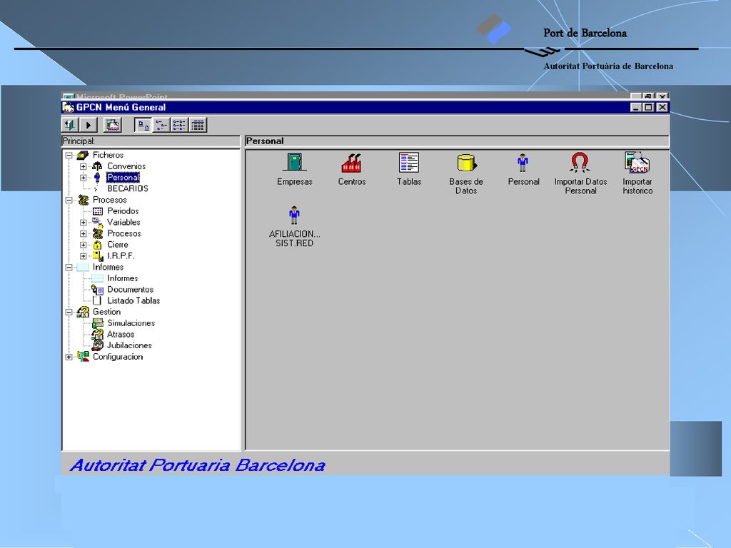Select Atrasos in the tree
This screenshot has width=731, height=548.
[121, 334]
